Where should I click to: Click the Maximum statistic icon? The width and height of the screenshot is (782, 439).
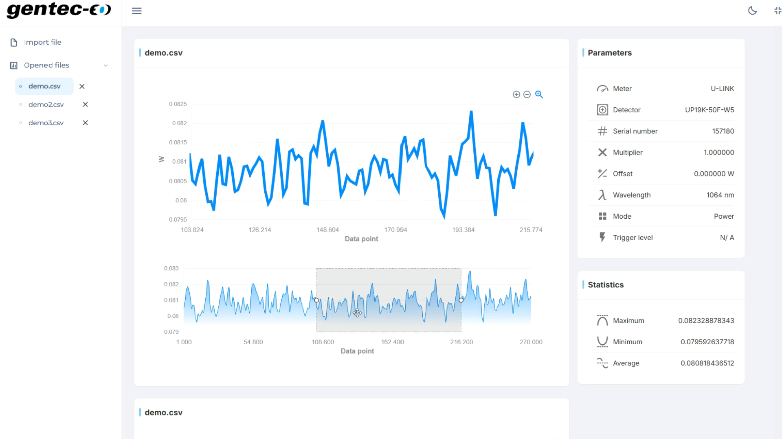pyautogui.click(x=602, y=320)
